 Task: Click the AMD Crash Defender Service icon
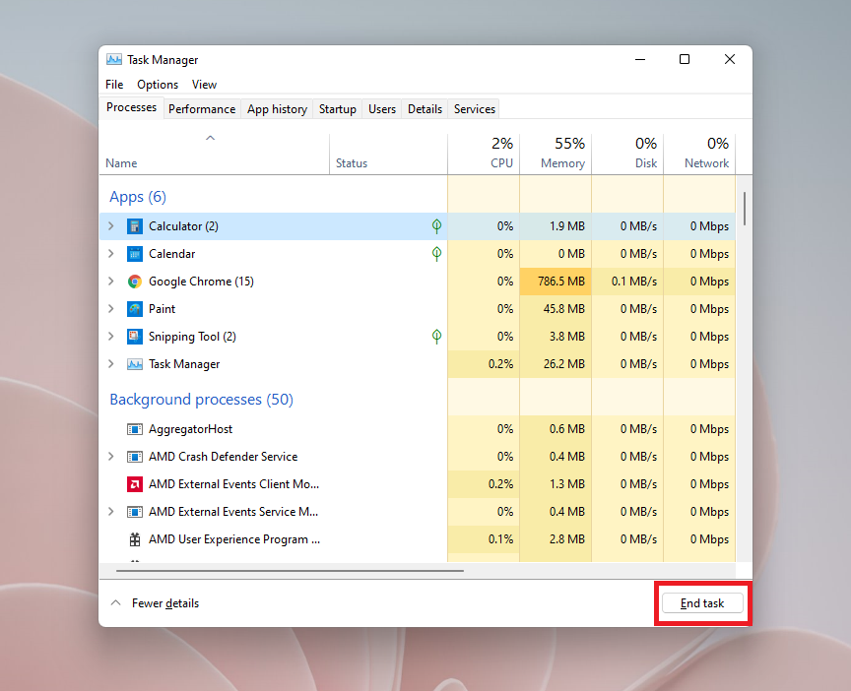135,457
